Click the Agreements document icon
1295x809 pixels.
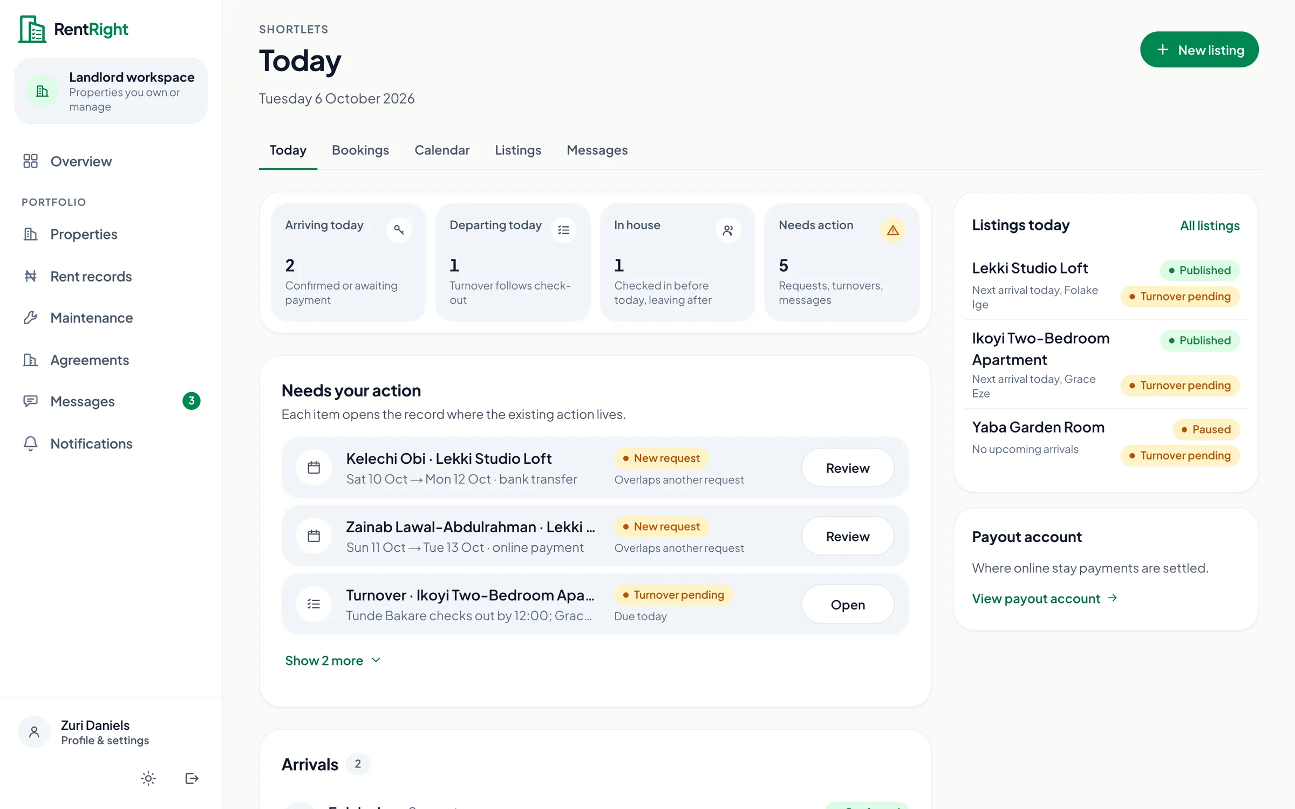(30, 360)
